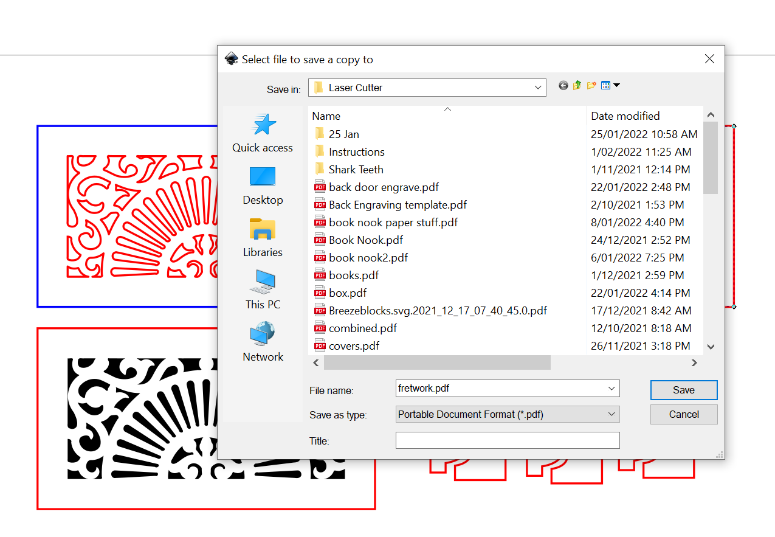Open Quick access in sidebar
Screen dimensions: 775x537
pos(263,133)
